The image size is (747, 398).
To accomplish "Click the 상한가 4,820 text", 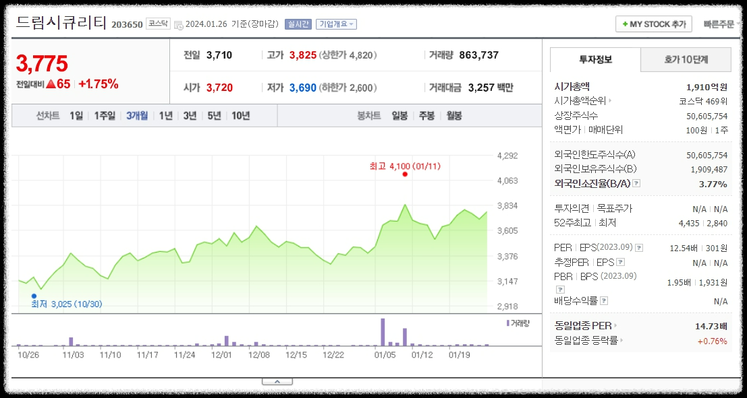I will click(348, 55).
